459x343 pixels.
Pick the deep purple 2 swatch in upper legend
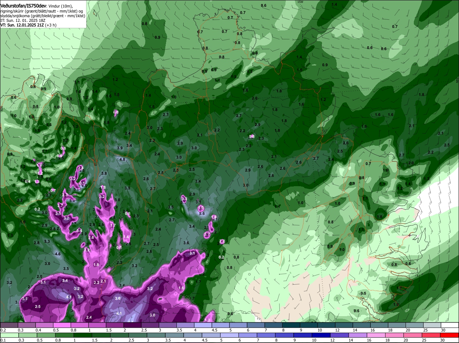pos(132,325)
